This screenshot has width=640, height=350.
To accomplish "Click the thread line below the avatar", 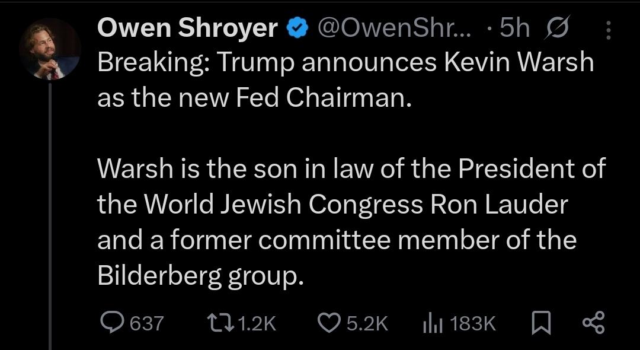I will (x=51, y=214).
